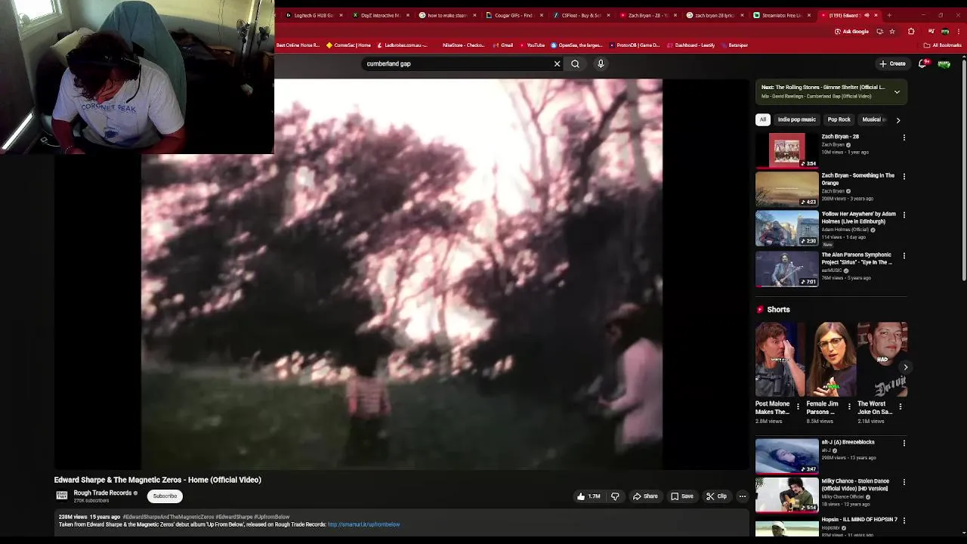Start voice search with the microphone icon
Image resolution: width=967 pixels, height=544 pixels.
(x=601, y=64)
